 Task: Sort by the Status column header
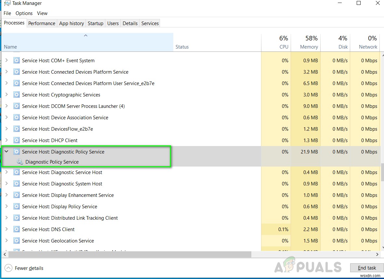tap(217, 42)
